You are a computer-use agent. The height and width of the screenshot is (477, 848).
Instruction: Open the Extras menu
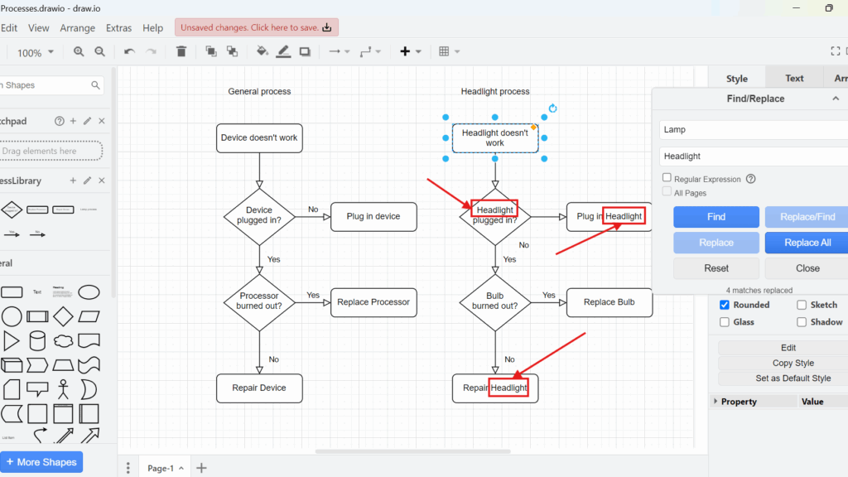coord(118,27)
